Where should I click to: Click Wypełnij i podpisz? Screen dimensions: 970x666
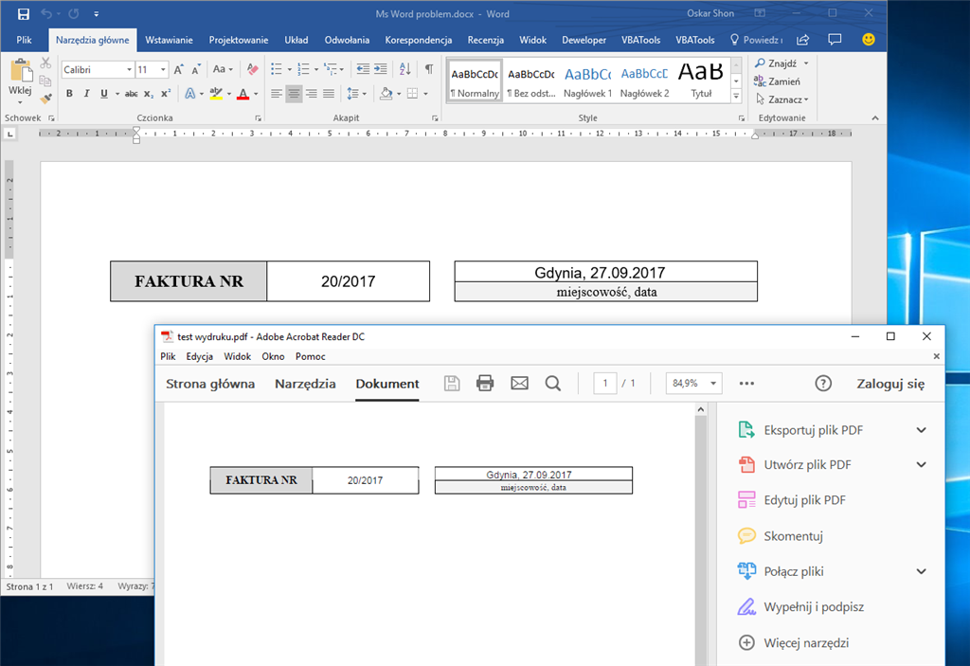pyautogui.click(x=801, y=607)
